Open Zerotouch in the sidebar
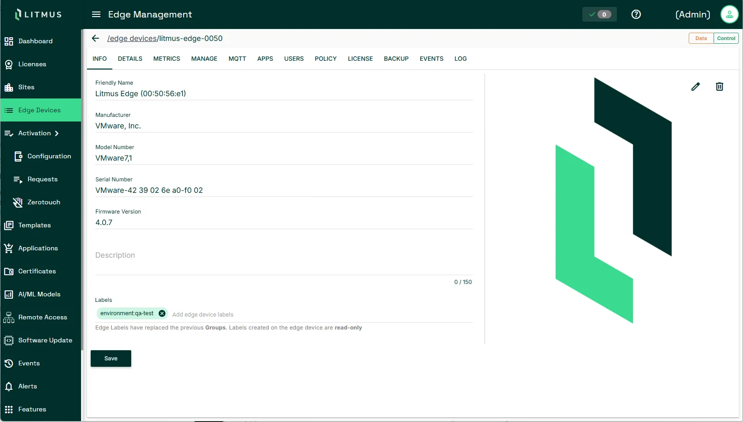Viewport: 743px width, 422px height. point(41,202)
